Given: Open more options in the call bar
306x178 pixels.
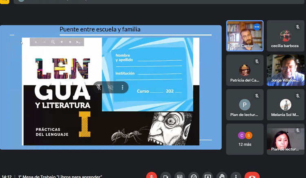Looking at the screenshot, I should coord(236,176).
